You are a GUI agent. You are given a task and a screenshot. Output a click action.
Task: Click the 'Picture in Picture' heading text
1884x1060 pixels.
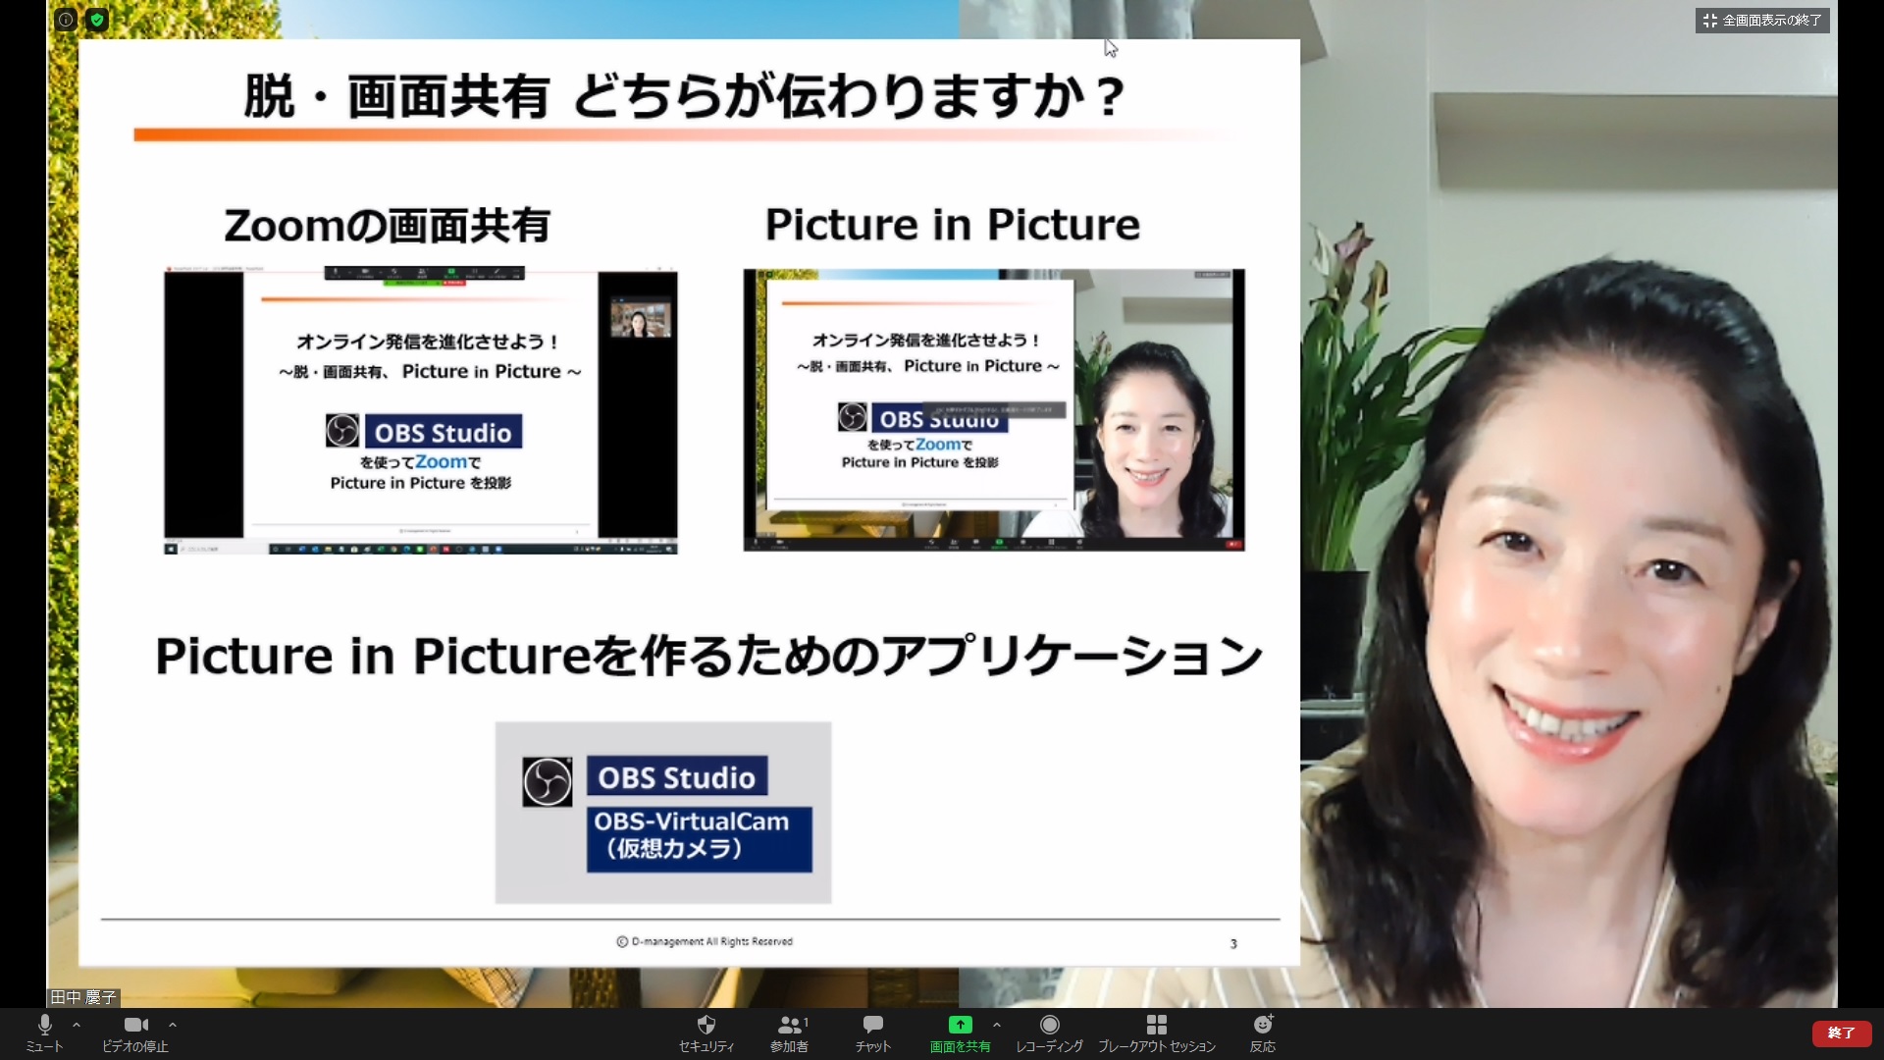click(x=953, y=225)
